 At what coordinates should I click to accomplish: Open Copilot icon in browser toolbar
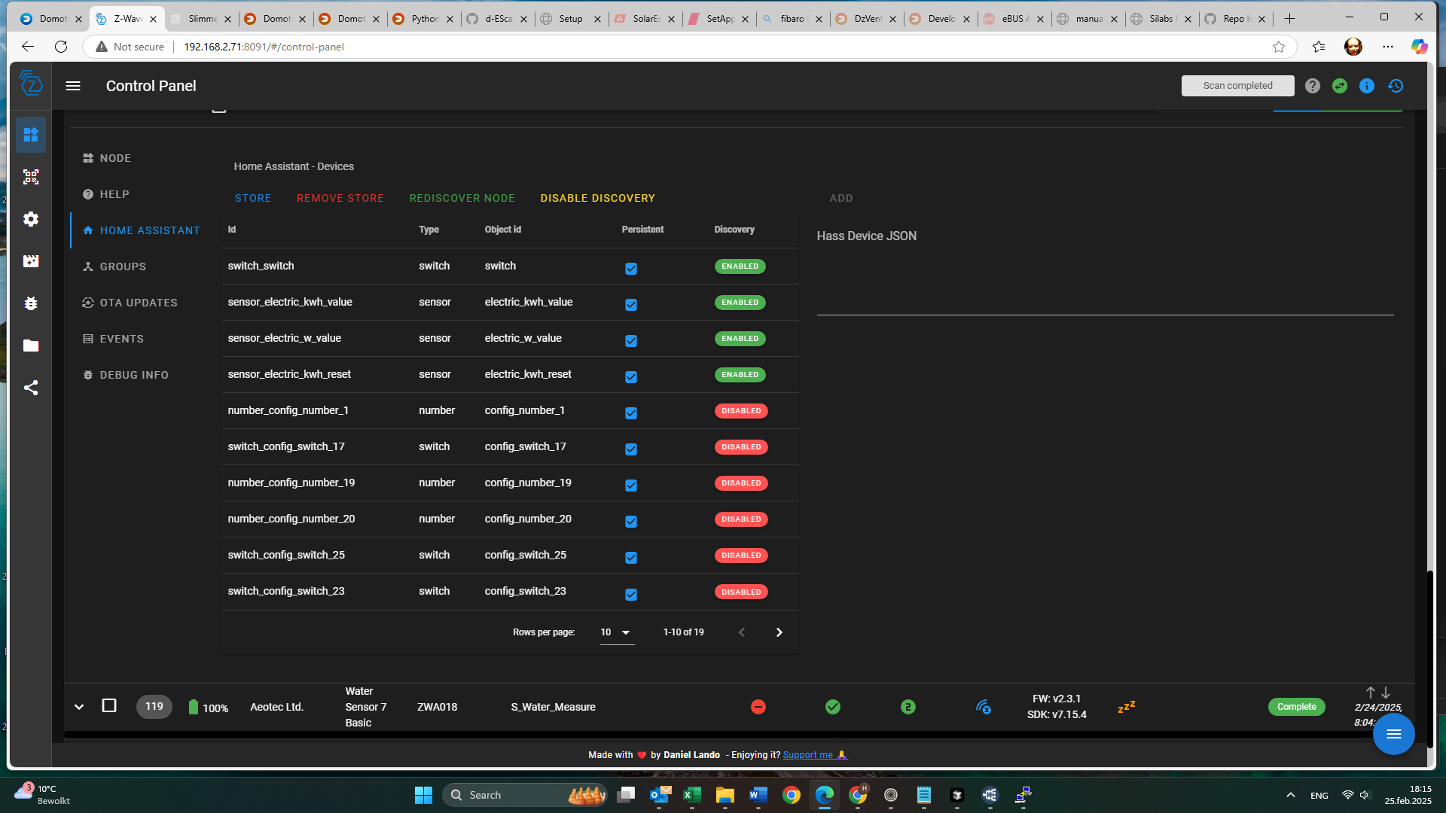pyautogui.click(x=1420, y=47)
